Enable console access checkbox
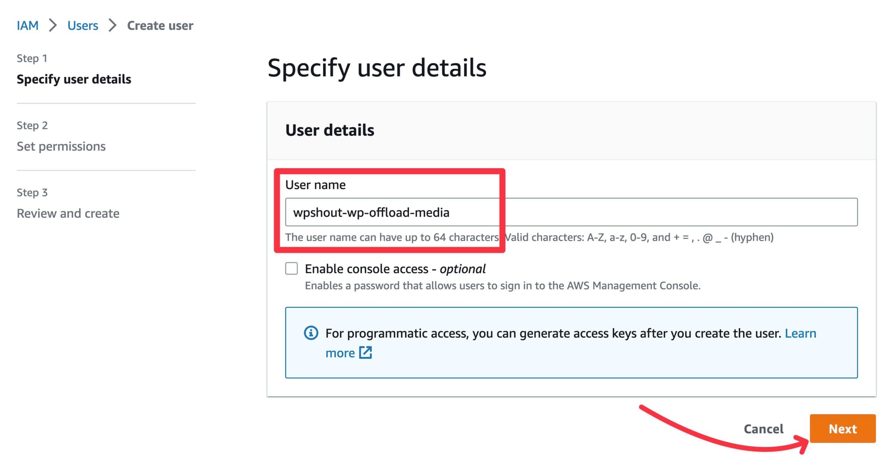Viewport: 895px width, 470px height. coord(291,269)
